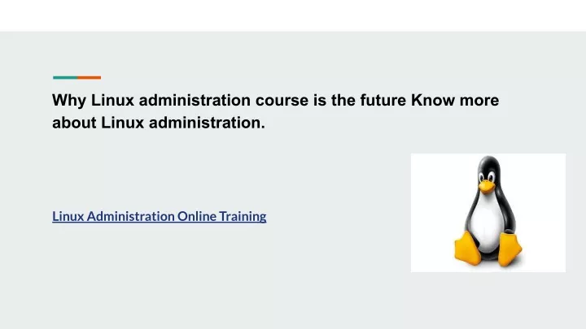This screenshot has width=586, height=329.
Task: Select the teal segment of the accent line
Action: click(65, 78)
